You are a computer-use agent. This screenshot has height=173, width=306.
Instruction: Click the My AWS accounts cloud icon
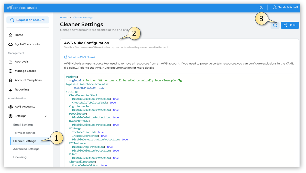tap(10, 44)
